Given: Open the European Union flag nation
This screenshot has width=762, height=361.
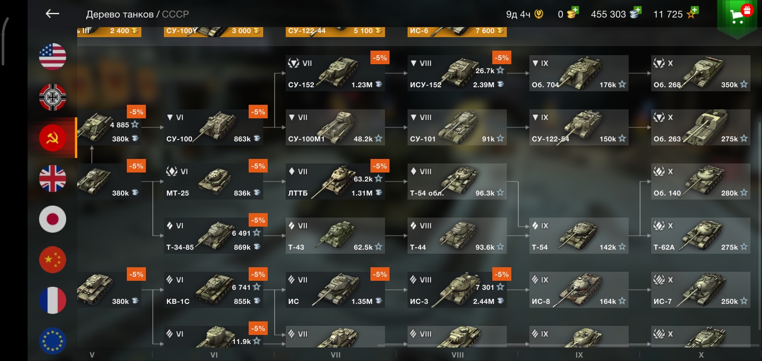Looking at the screenshot, I should [x=53, y=340].
